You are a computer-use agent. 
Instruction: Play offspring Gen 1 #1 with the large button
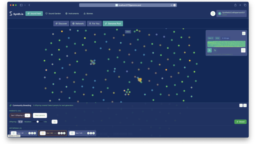point(14,133)
